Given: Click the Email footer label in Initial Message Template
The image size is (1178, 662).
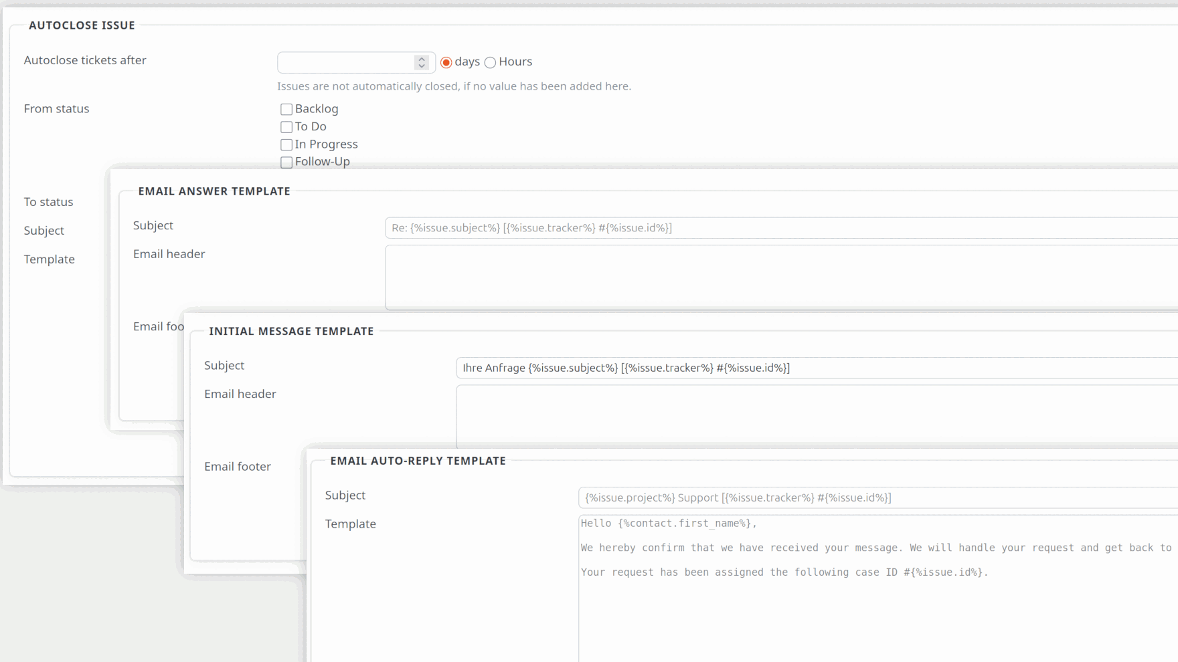Looking at the screenshot, I should [x=238, y=467].
